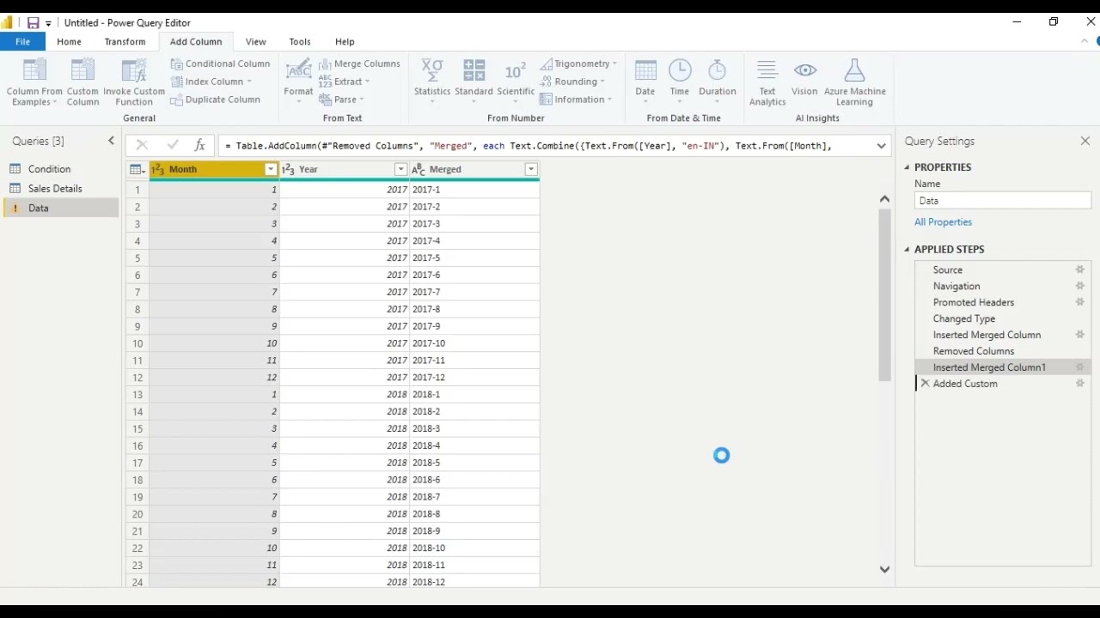Switch to the View tab
The width and height of the screenshot is (1100, 618).
coord(255,41)
